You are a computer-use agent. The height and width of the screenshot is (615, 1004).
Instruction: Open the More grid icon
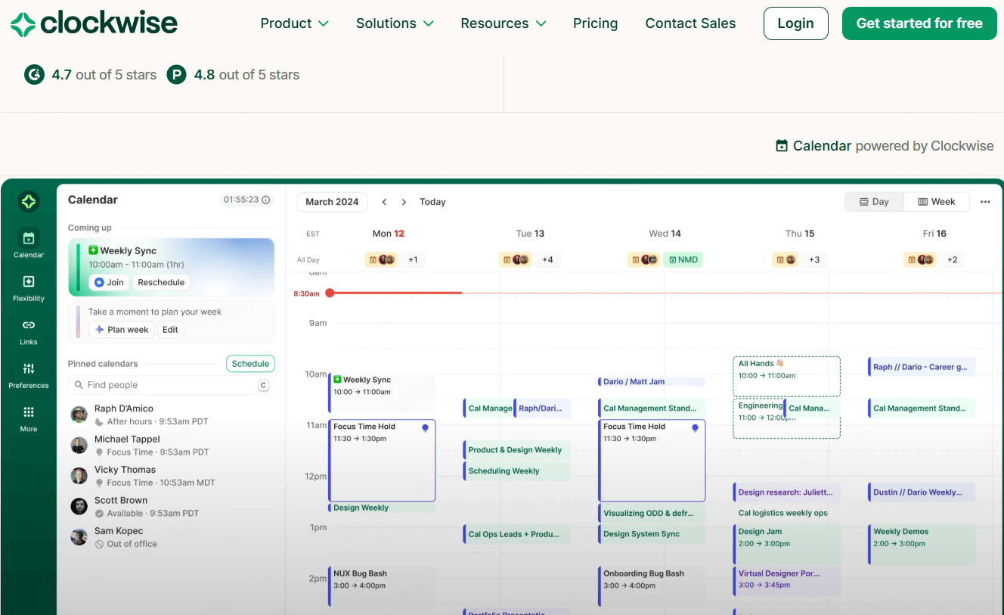click(x=29, y=412)
